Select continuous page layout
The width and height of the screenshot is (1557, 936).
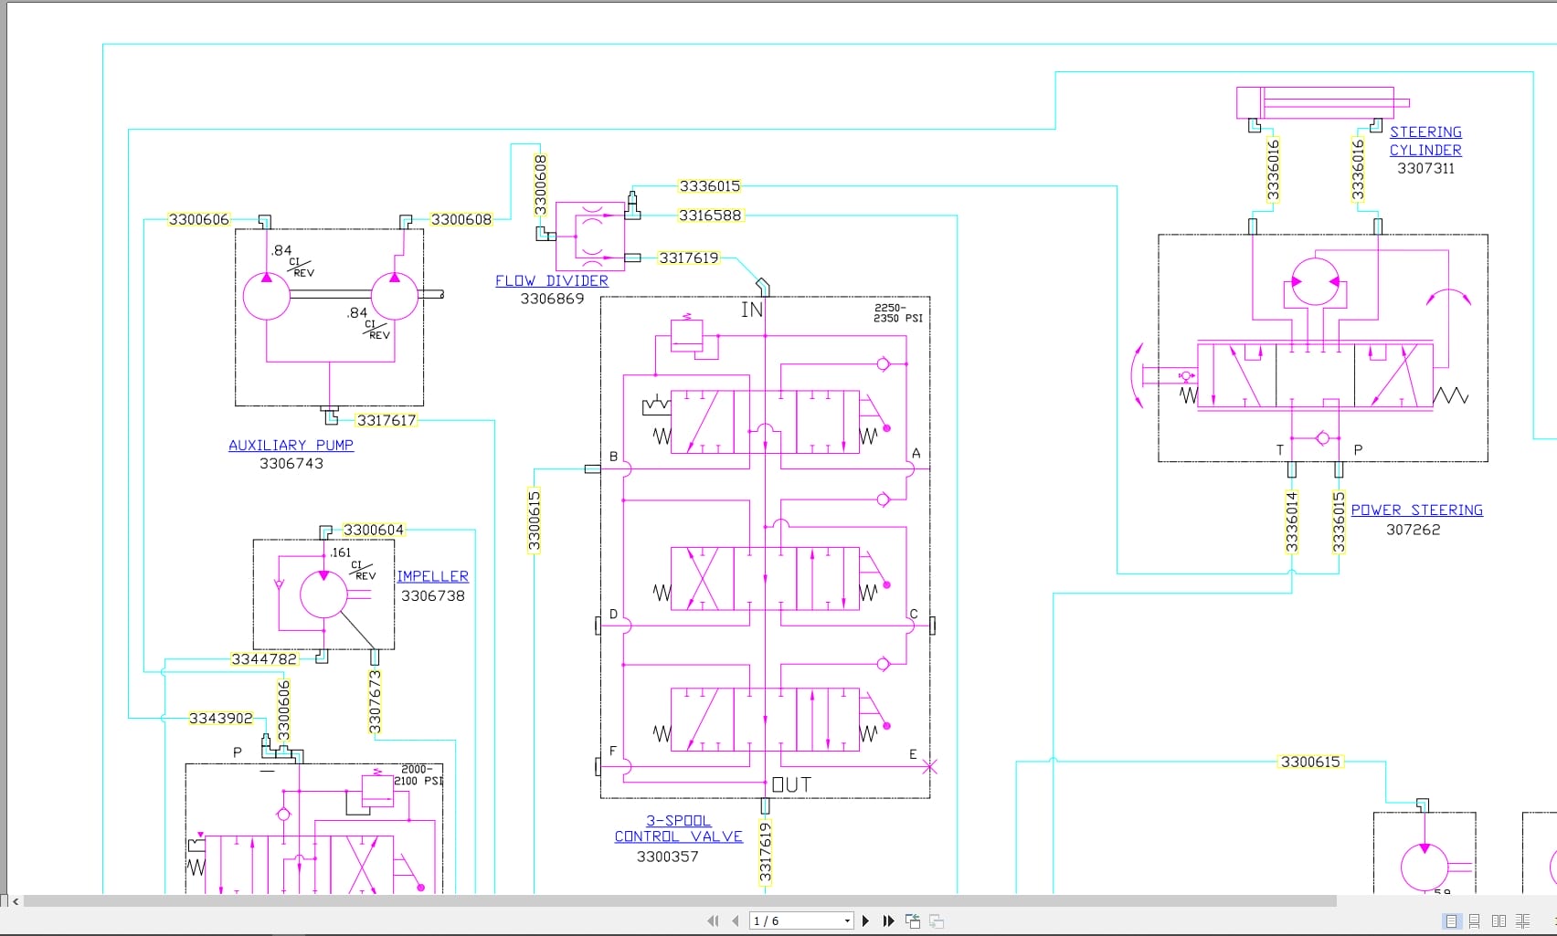click(1475, 920)
